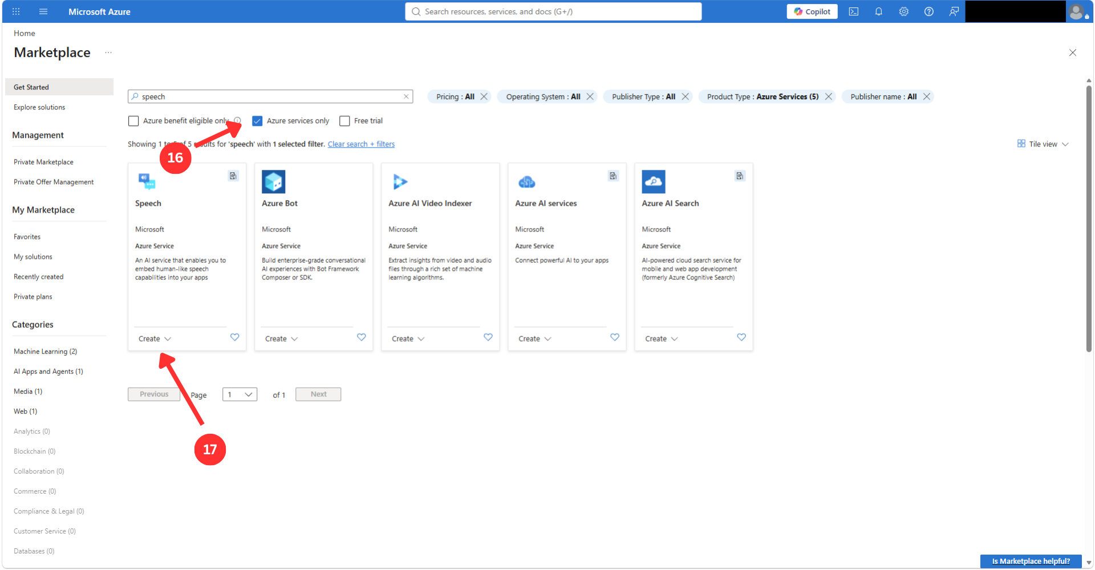Expand the Create dropdown on Azure Bot
Image resolution: width=1095 pixels, height=570 pixels.
[282, 339]
